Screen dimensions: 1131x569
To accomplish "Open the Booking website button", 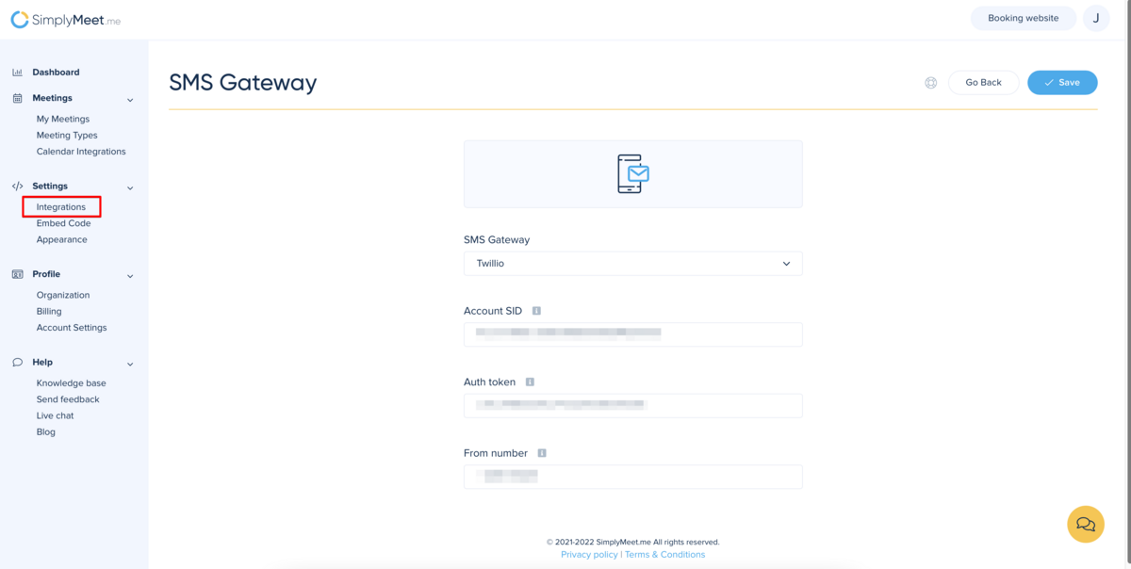I will [x=1023, y=18].
